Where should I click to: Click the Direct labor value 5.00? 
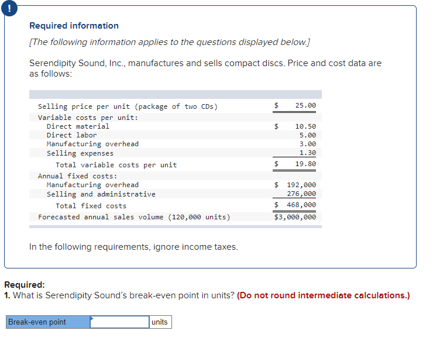click(308, 135)
